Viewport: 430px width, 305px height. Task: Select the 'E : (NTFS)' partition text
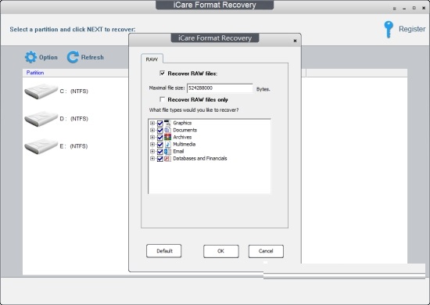coord(73,146)
